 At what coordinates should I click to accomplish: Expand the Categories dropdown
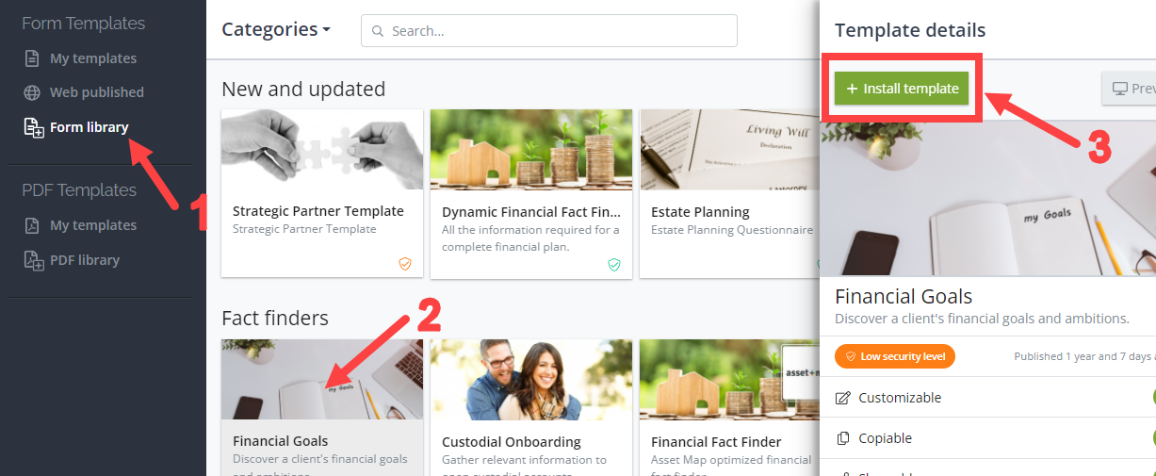pyautogui.click(x=276, y=29)
